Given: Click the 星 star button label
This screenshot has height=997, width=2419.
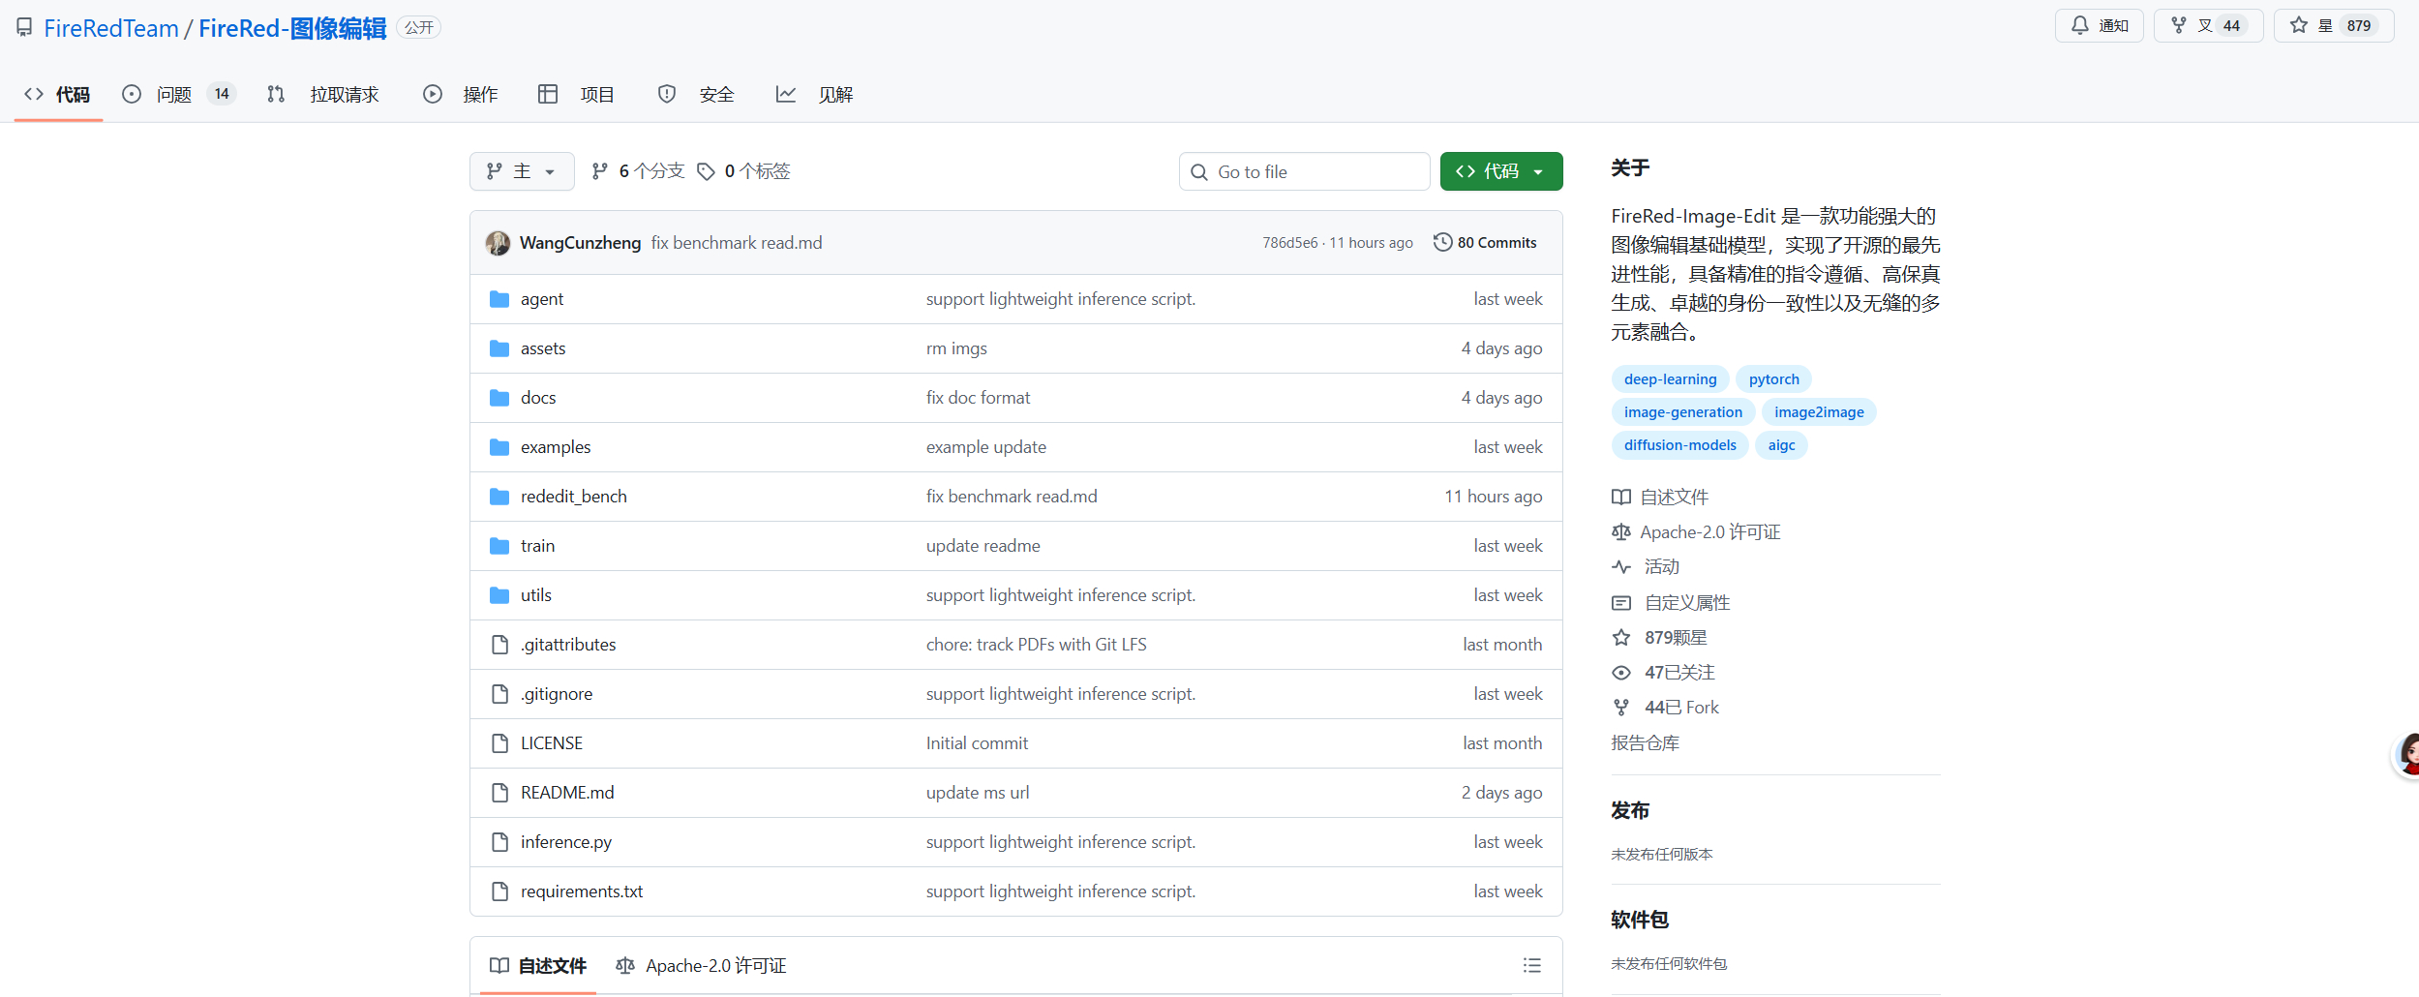Looking at the screenshot, I should (x=2325, y=26).
